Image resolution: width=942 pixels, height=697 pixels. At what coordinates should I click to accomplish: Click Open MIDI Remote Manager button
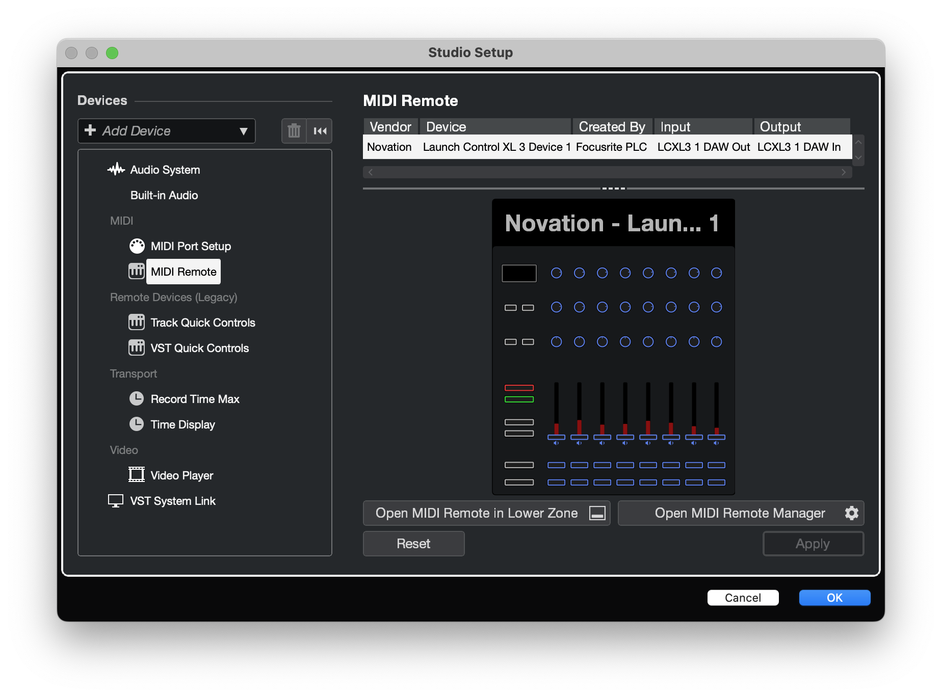tap(741, 513)
